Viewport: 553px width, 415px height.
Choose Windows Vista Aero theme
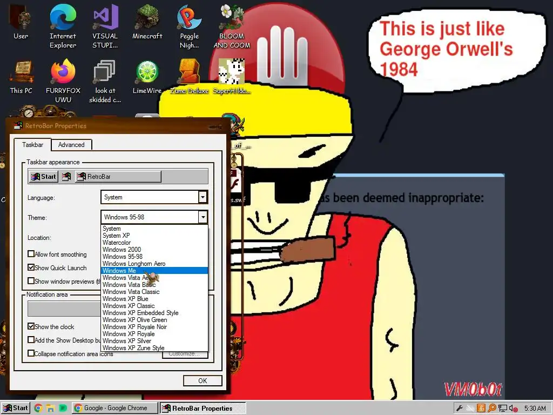154,278
